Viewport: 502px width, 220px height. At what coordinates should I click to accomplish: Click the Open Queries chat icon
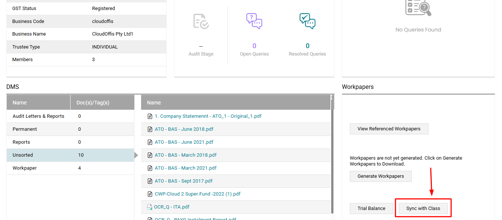[254, 21]
